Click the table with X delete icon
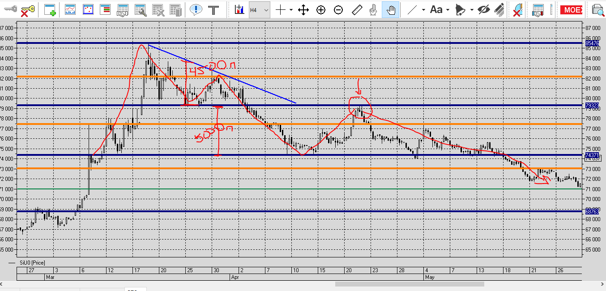 click(158, 9)
